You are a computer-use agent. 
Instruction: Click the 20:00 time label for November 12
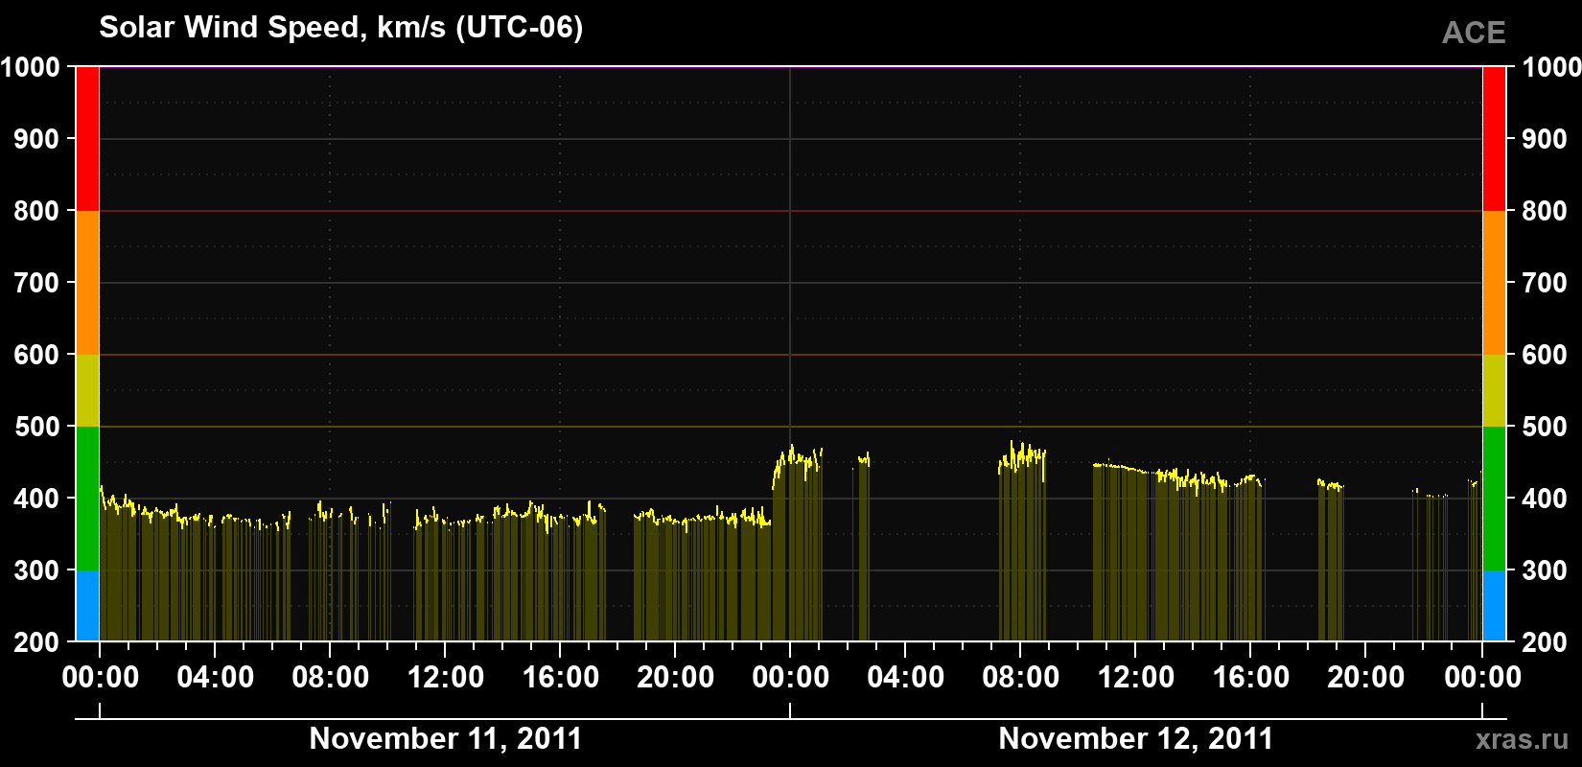pos(1366,678)
